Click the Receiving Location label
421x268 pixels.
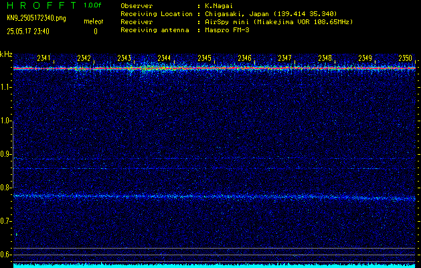(x=157, y=13)
